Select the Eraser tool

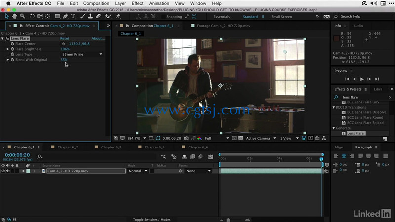[x=98, y=16]
